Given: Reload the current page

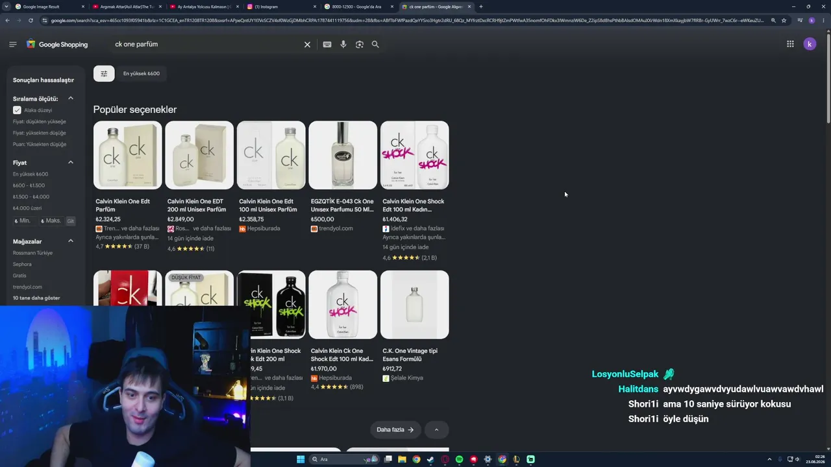Looking at the screenshot, I should click(x=31, y=21).
